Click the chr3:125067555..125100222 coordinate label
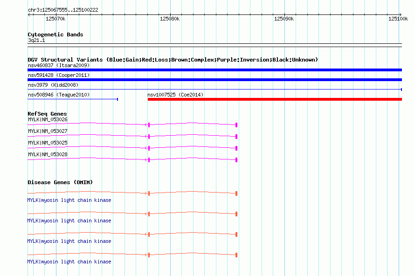 tap(63, 10)
